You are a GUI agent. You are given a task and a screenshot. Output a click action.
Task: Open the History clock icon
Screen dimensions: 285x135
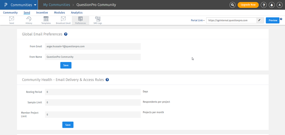click(x=28, y=20)
